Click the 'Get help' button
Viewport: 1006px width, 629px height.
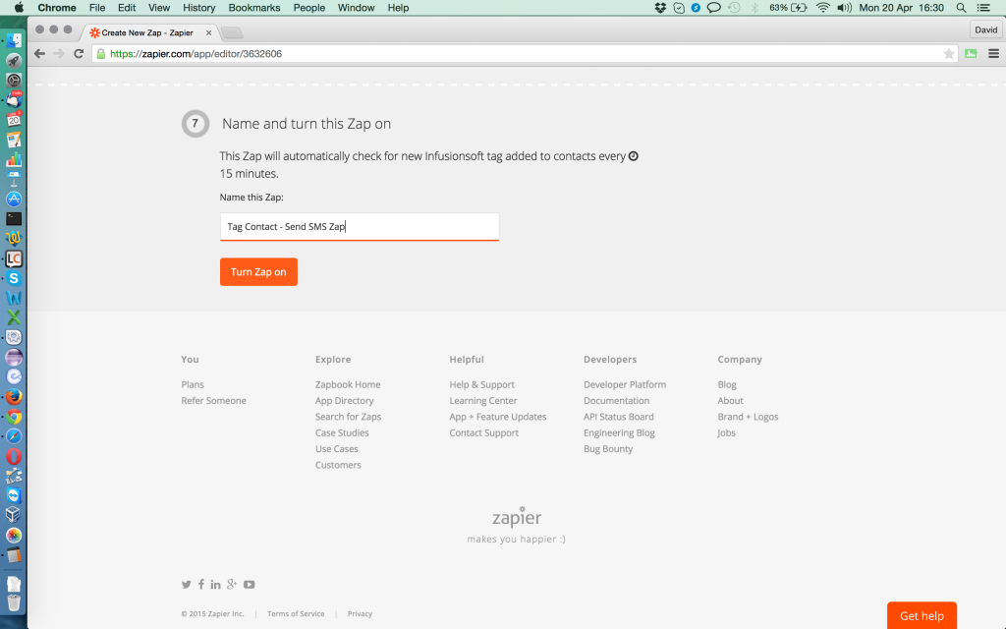pos(922,615)
